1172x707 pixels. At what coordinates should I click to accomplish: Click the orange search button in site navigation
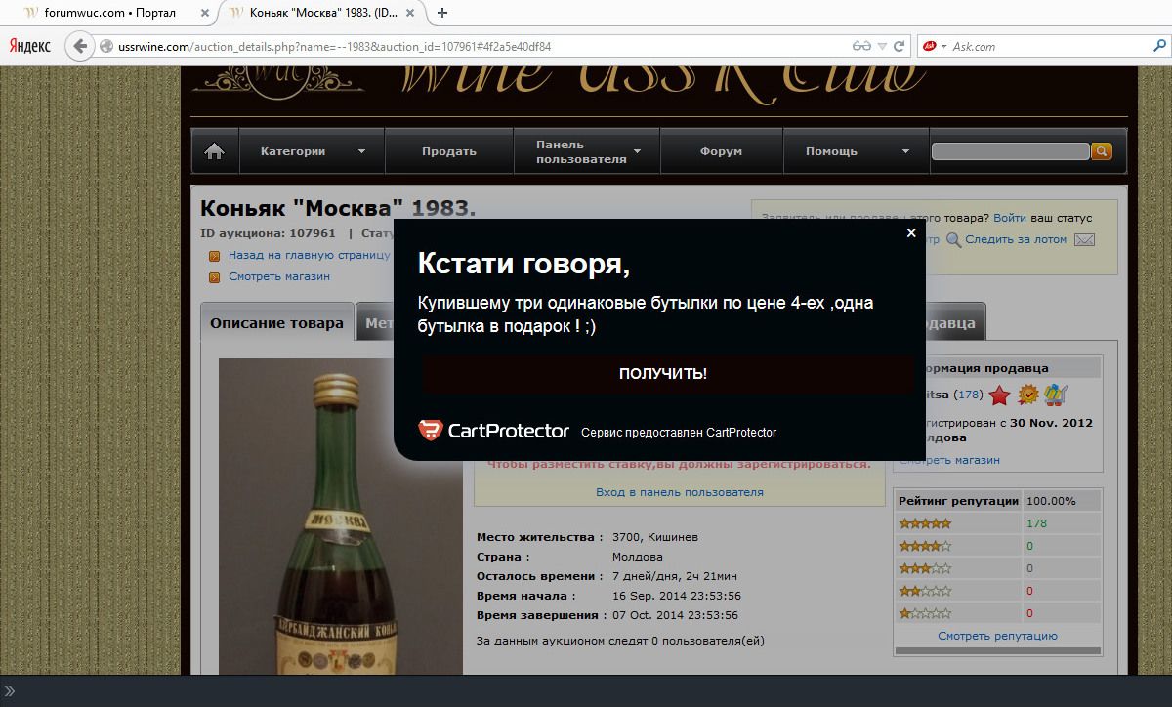point(1101,151)
